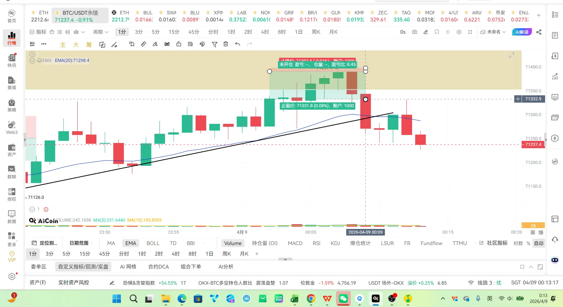Click the magnet snap tool icon
The width and height of the screenshot is (563, 307).
click(202, 44)
